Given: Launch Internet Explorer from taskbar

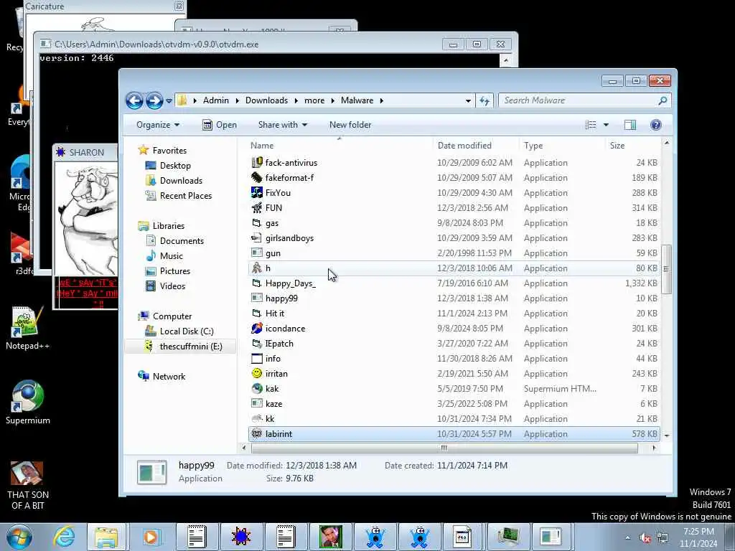Looking at the screenshot, I should pyautogui.click(x=64, y=537).
